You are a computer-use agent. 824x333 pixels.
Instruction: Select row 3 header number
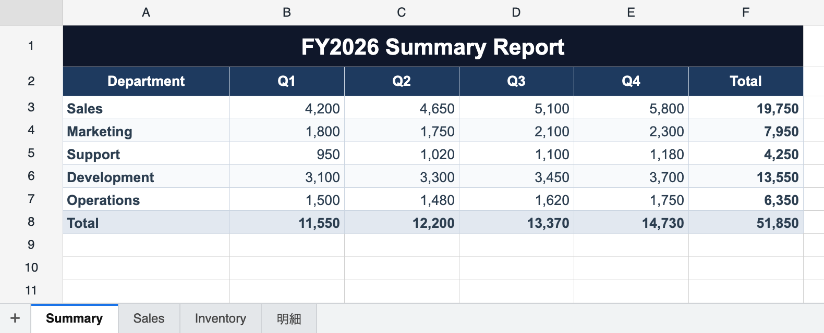point(31,108)
